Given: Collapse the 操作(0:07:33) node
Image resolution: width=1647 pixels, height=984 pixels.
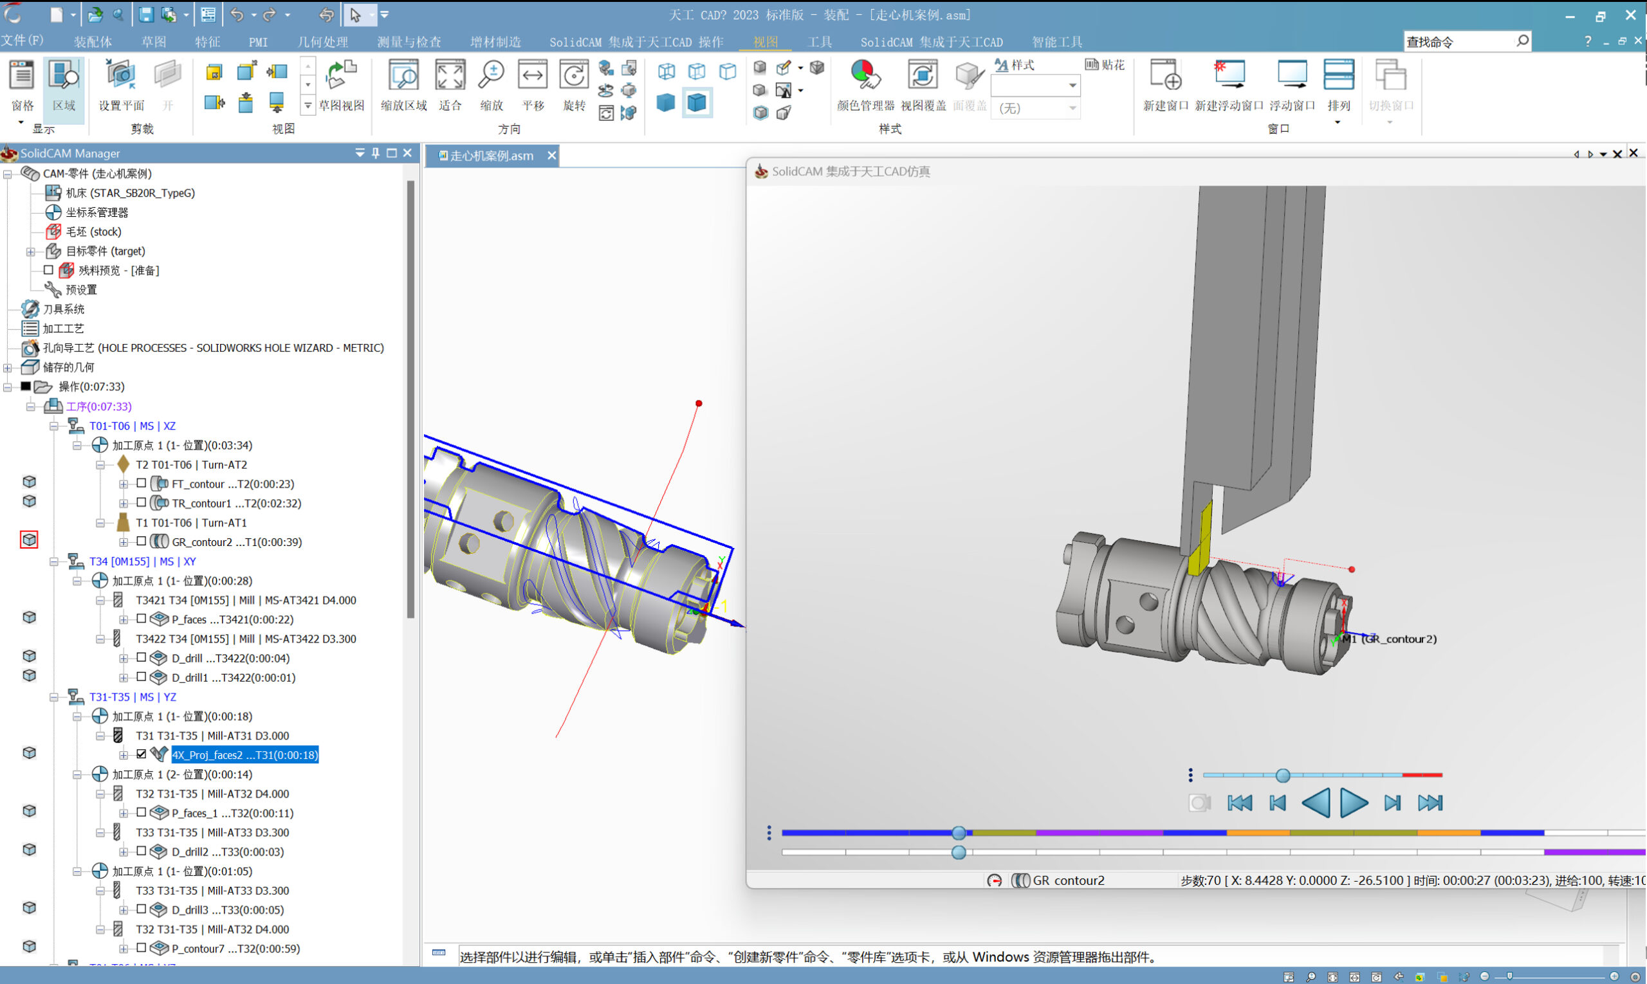Looking at the screenshot, I should click(x=7, y=387).
